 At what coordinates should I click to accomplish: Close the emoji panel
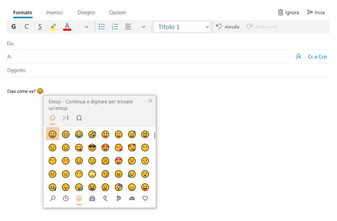click(150, 101)
